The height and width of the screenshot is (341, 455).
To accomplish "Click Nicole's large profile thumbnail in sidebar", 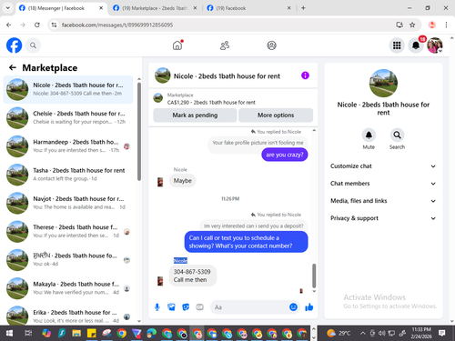I will 383,83.
